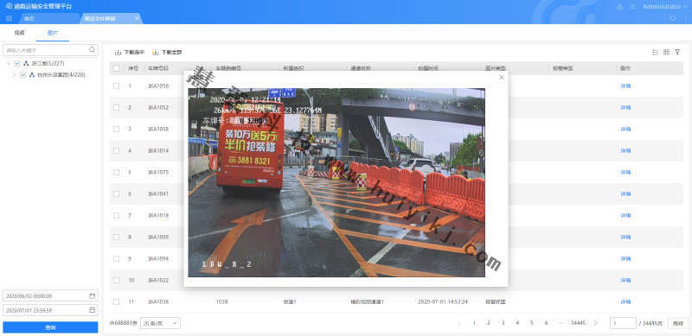The width and height of the screenshot is (692, 336).
Task: Check the checkbox for row 4
Action: tap(116, 151)
